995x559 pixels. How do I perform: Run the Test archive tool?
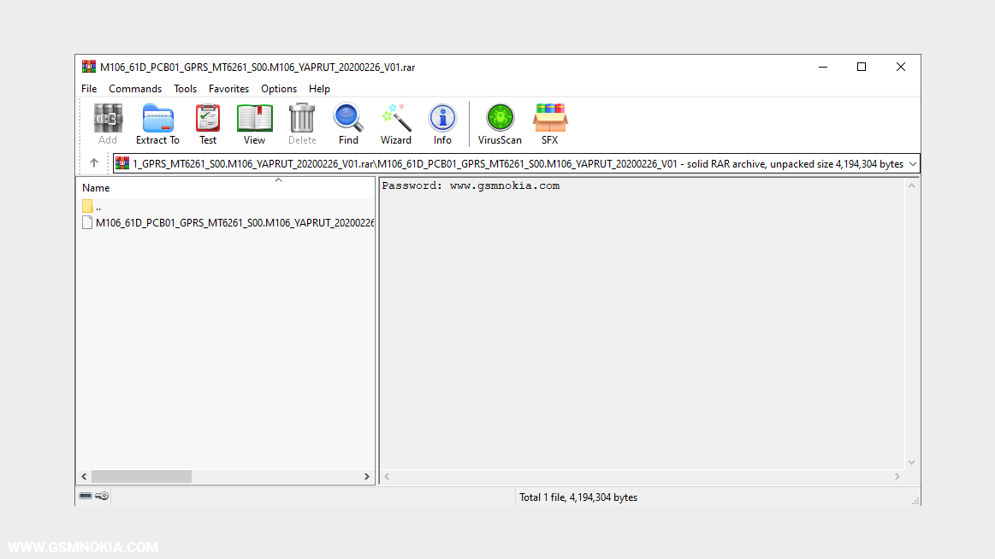click(208, 124)
